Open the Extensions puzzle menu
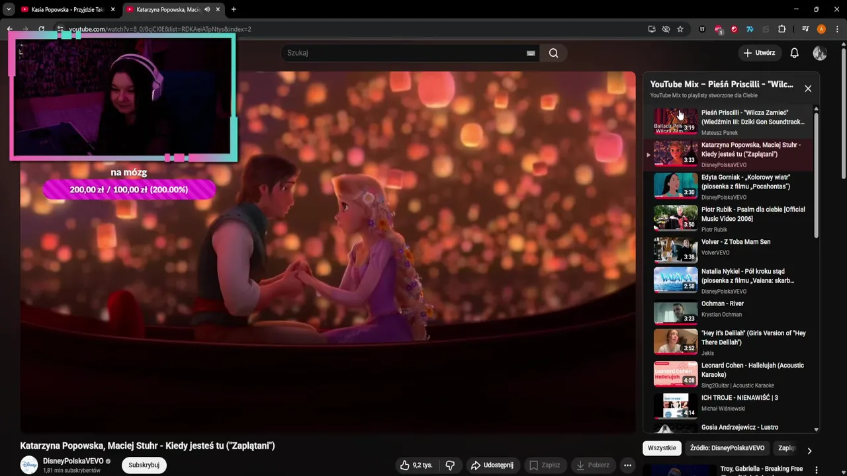This screenshot has width=847, height=476. (781, 29)
